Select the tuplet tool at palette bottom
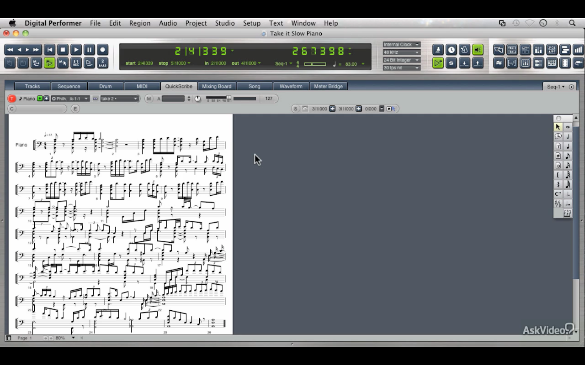Screen dimensions: 585x365 click(568, 213)
